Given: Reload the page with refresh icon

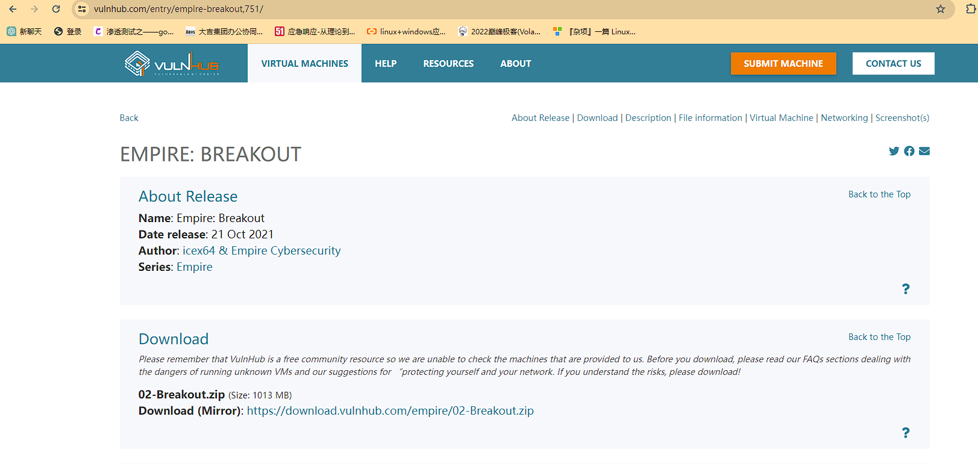Looking at the screenshot, I should point(56,9).
